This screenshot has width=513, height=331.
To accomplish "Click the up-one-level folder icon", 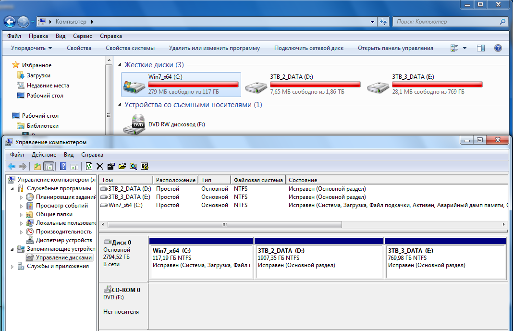I will coord(37,166).
